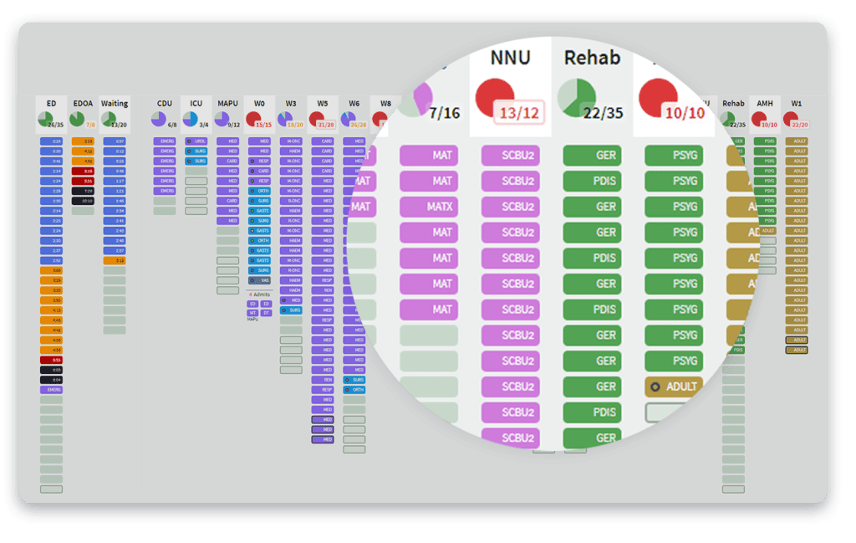Screen dimensions: 856x543
Task: Click the ED ward occupancy pie chart
Action: point(45,120)
